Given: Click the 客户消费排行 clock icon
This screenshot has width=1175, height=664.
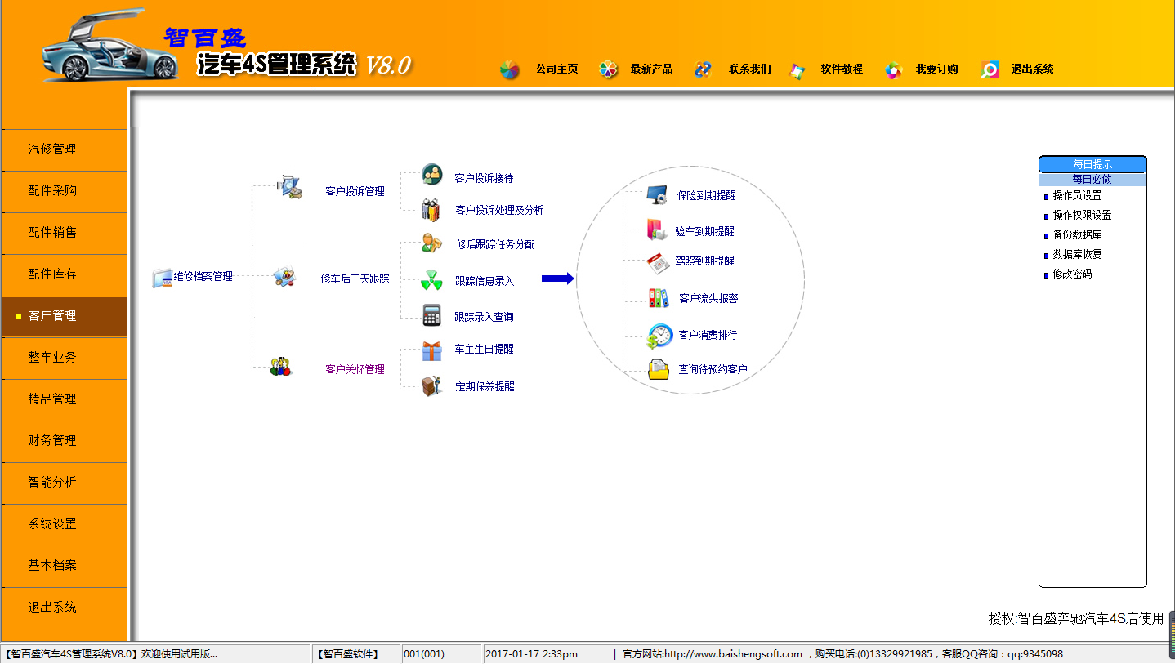Looking at the screenshot, I should tap(659, 336).
